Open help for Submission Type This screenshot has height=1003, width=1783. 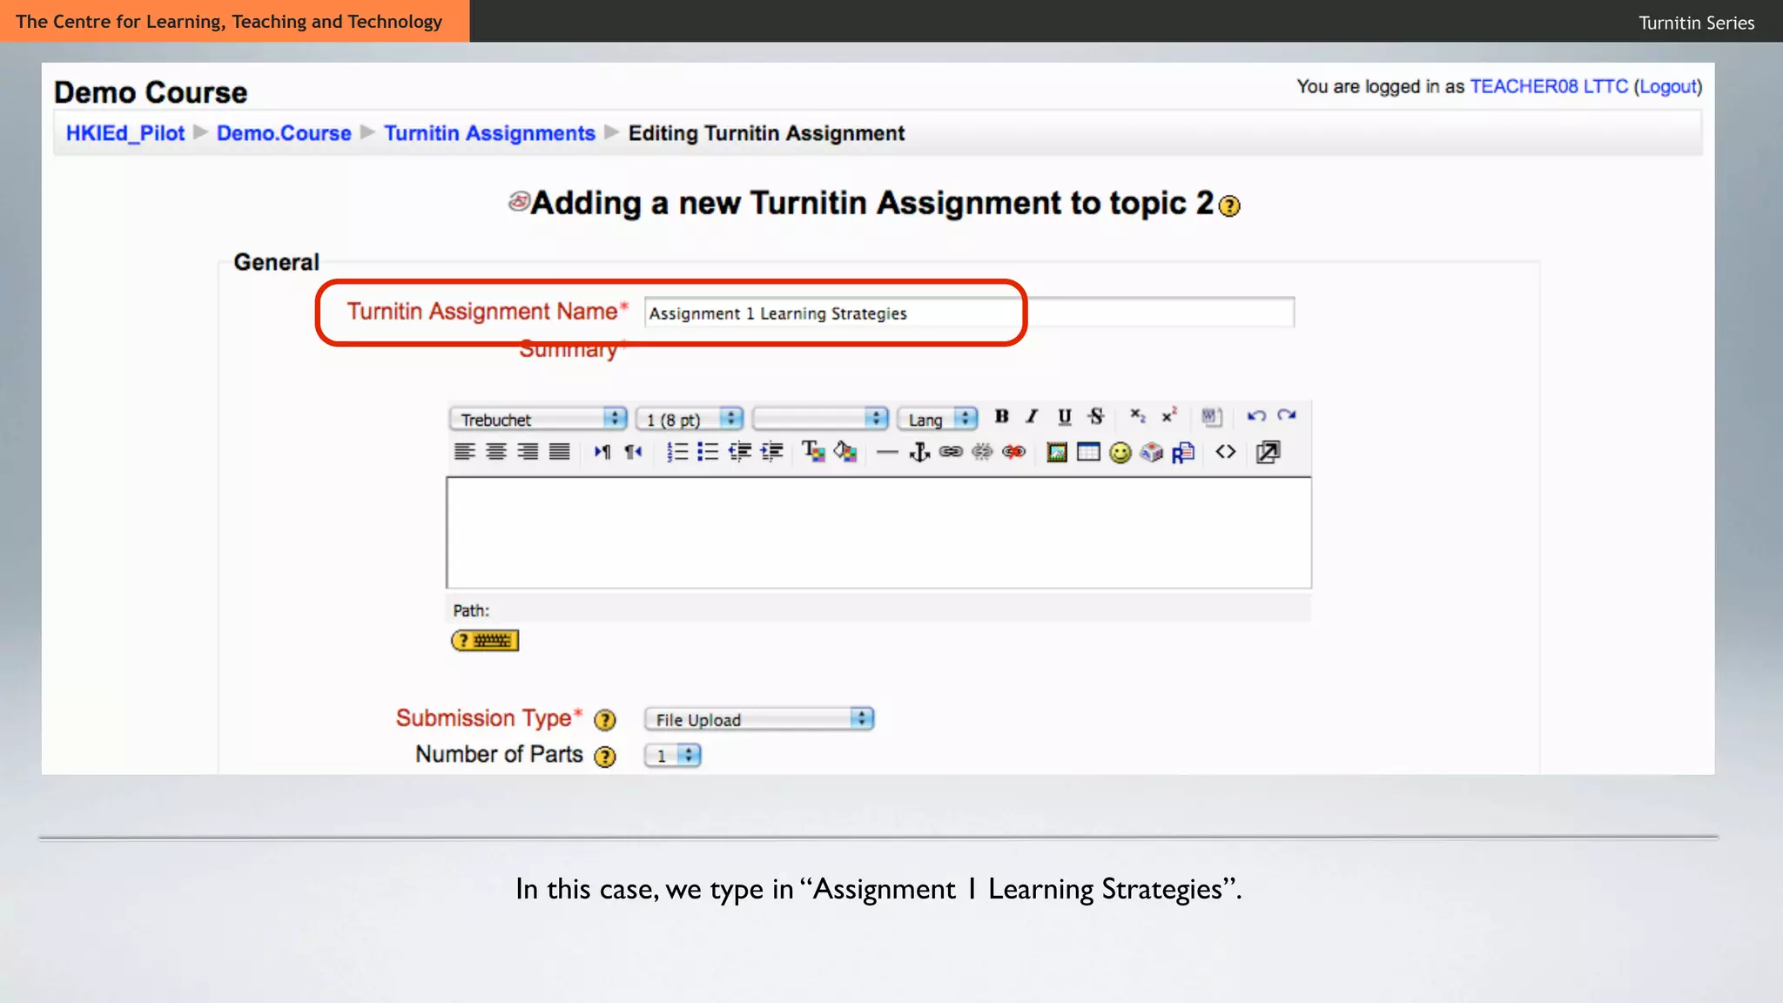pyautogui.click(x=604, y=720)
